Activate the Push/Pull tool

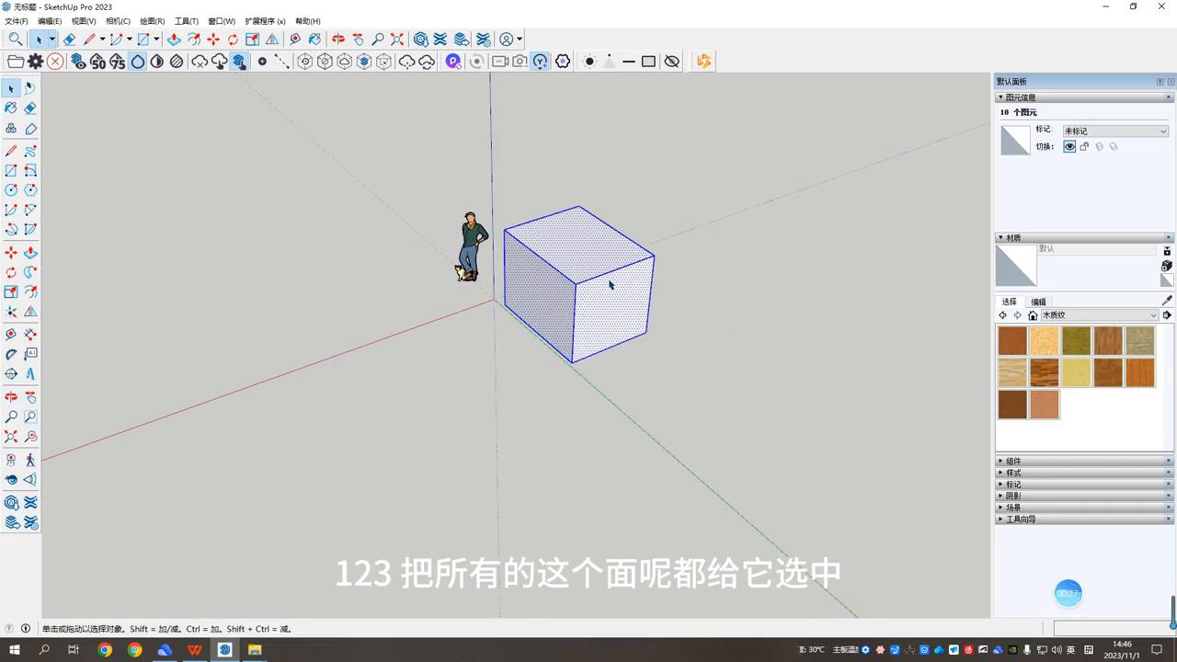click(30, 252)
